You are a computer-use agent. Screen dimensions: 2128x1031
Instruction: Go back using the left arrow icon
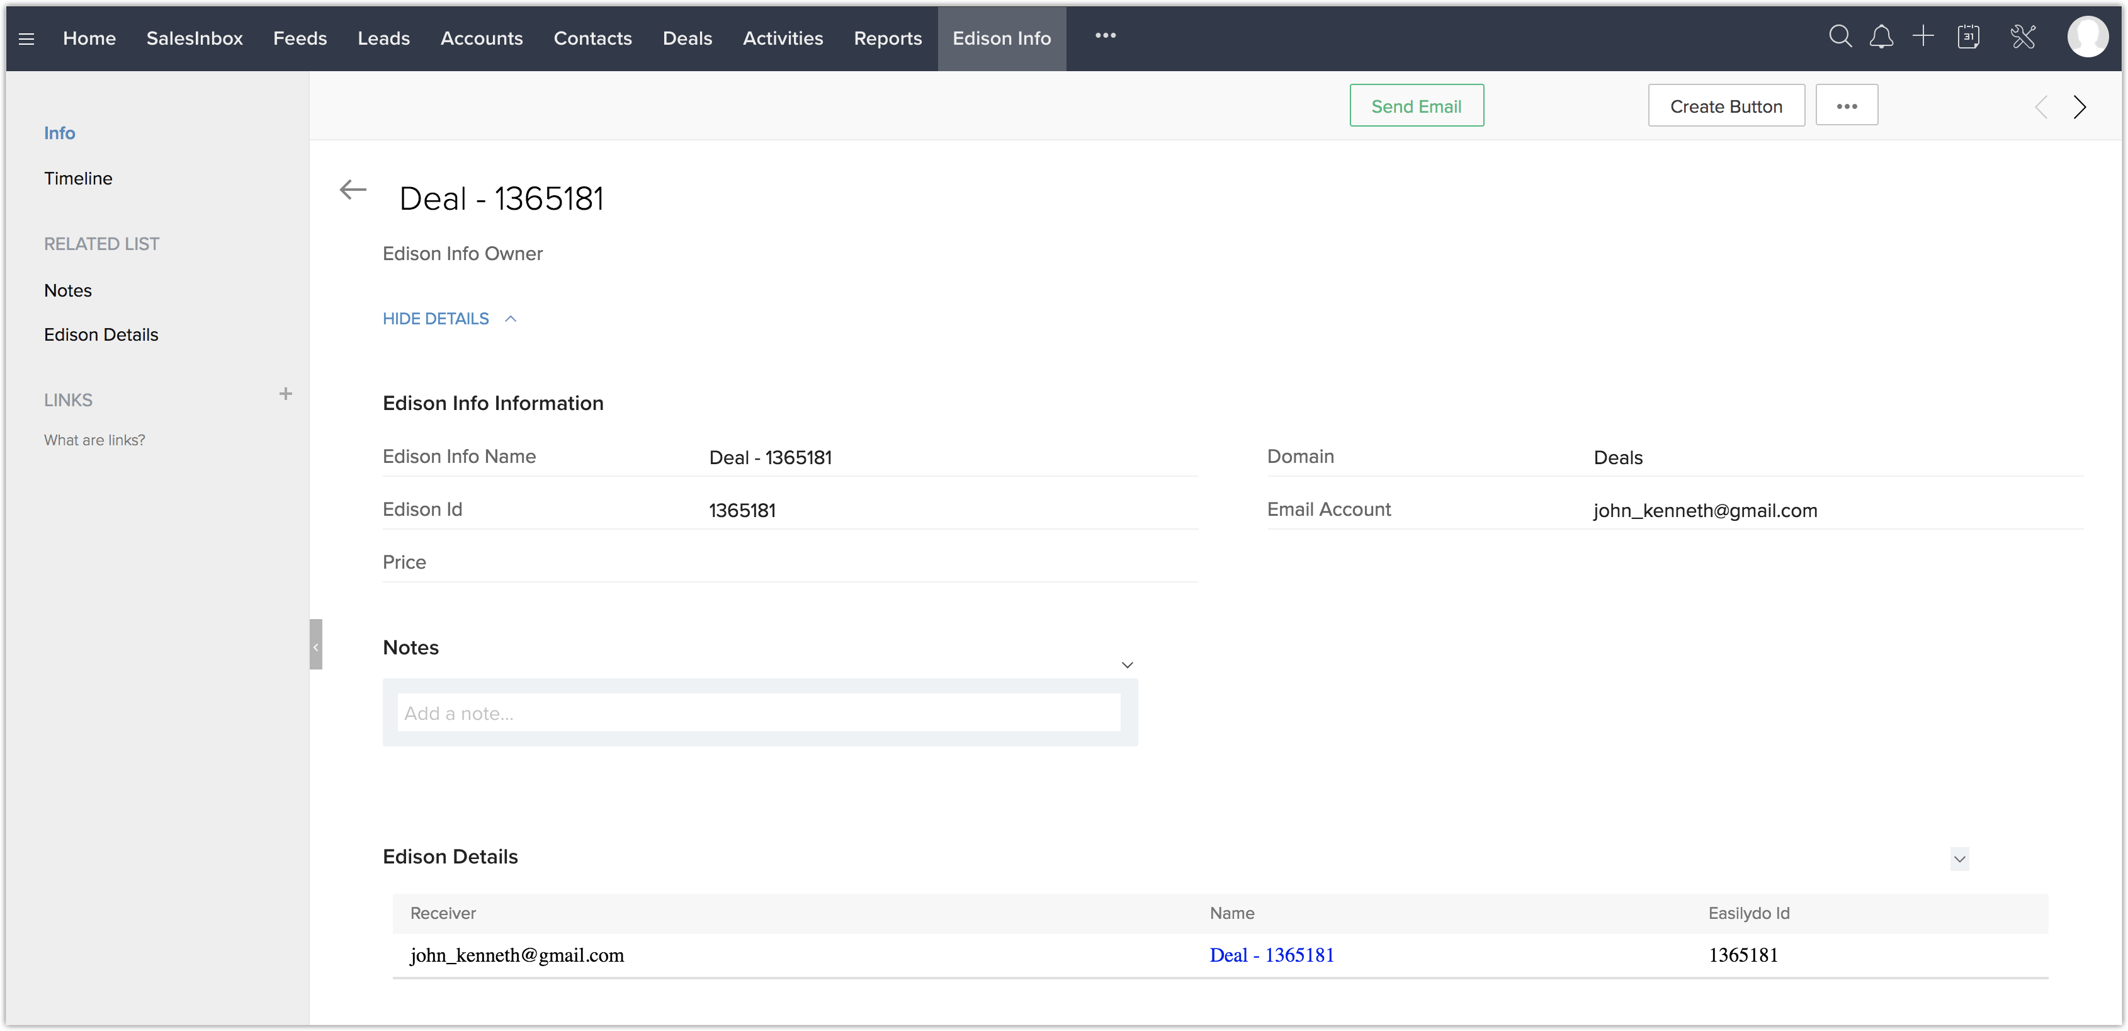[x=353, y=190]
